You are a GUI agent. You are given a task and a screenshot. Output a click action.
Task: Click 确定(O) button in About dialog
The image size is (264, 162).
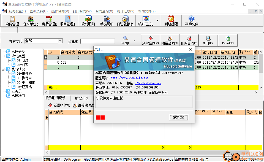point(178,117)
